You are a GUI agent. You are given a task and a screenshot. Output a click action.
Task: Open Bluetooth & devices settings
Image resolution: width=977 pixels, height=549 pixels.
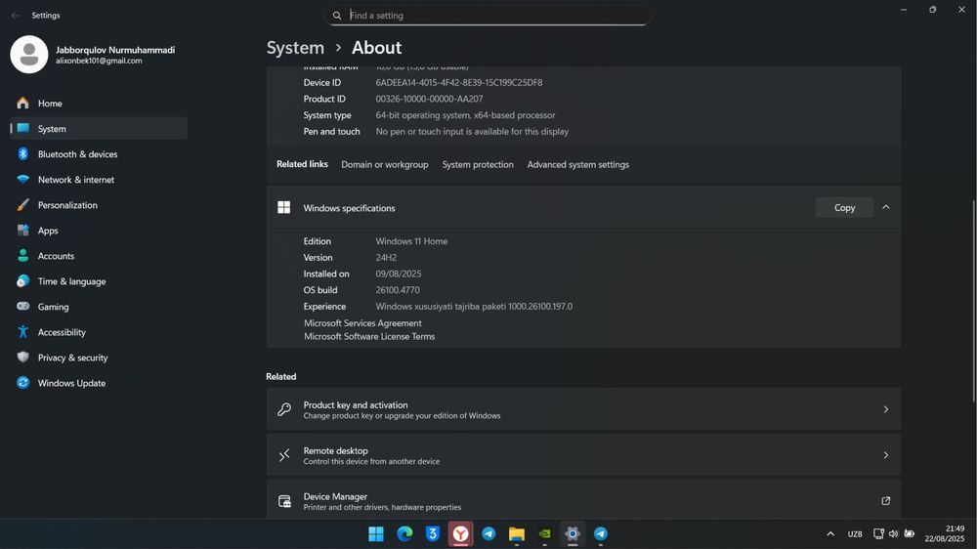[x=99, y=154]
